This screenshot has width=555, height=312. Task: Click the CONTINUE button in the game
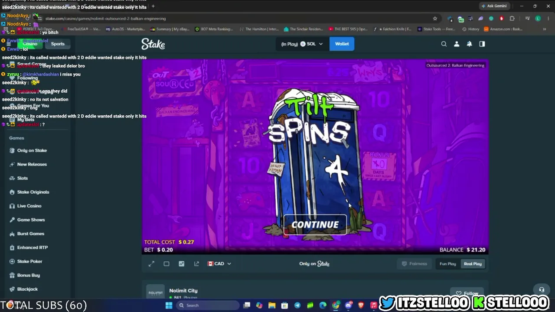coord(315,225)
